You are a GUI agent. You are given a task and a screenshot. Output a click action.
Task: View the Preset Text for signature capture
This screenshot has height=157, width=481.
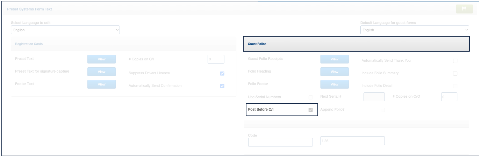tap(101, 72)
